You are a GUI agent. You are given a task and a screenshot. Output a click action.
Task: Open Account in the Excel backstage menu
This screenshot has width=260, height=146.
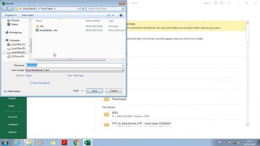[x=13, y=117]
